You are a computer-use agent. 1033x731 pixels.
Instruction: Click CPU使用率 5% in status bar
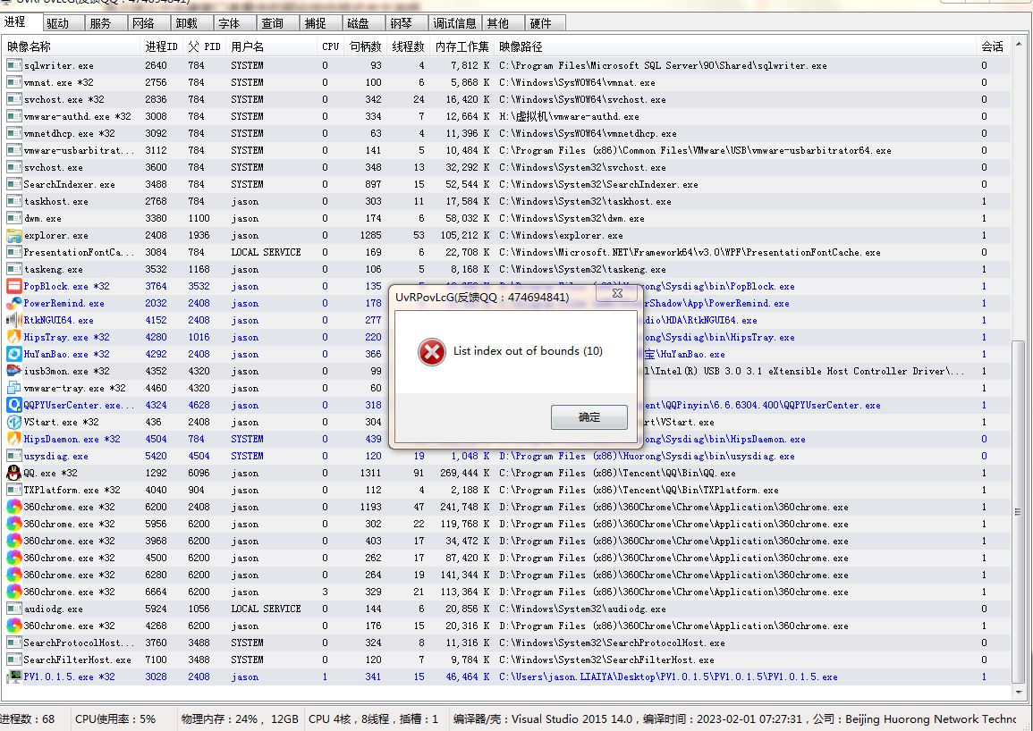click(115, 719)
